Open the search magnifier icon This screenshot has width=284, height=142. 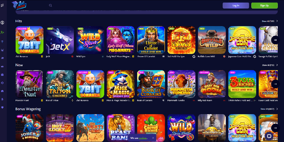[x=51, y=5]
